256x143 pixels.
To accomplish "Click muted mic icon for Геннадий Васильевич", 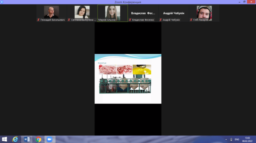I will [38, 20].
